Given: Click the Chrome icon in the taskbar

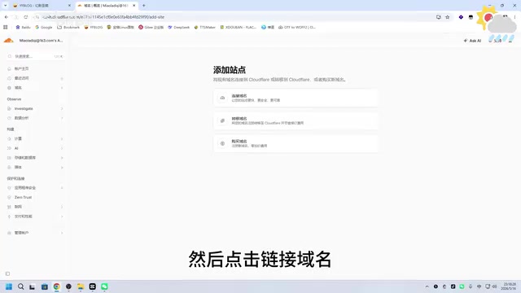Looking at the screenshot, I should 56,286.
